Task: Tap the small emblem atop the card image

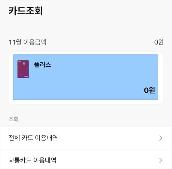Action: [24, 63]
